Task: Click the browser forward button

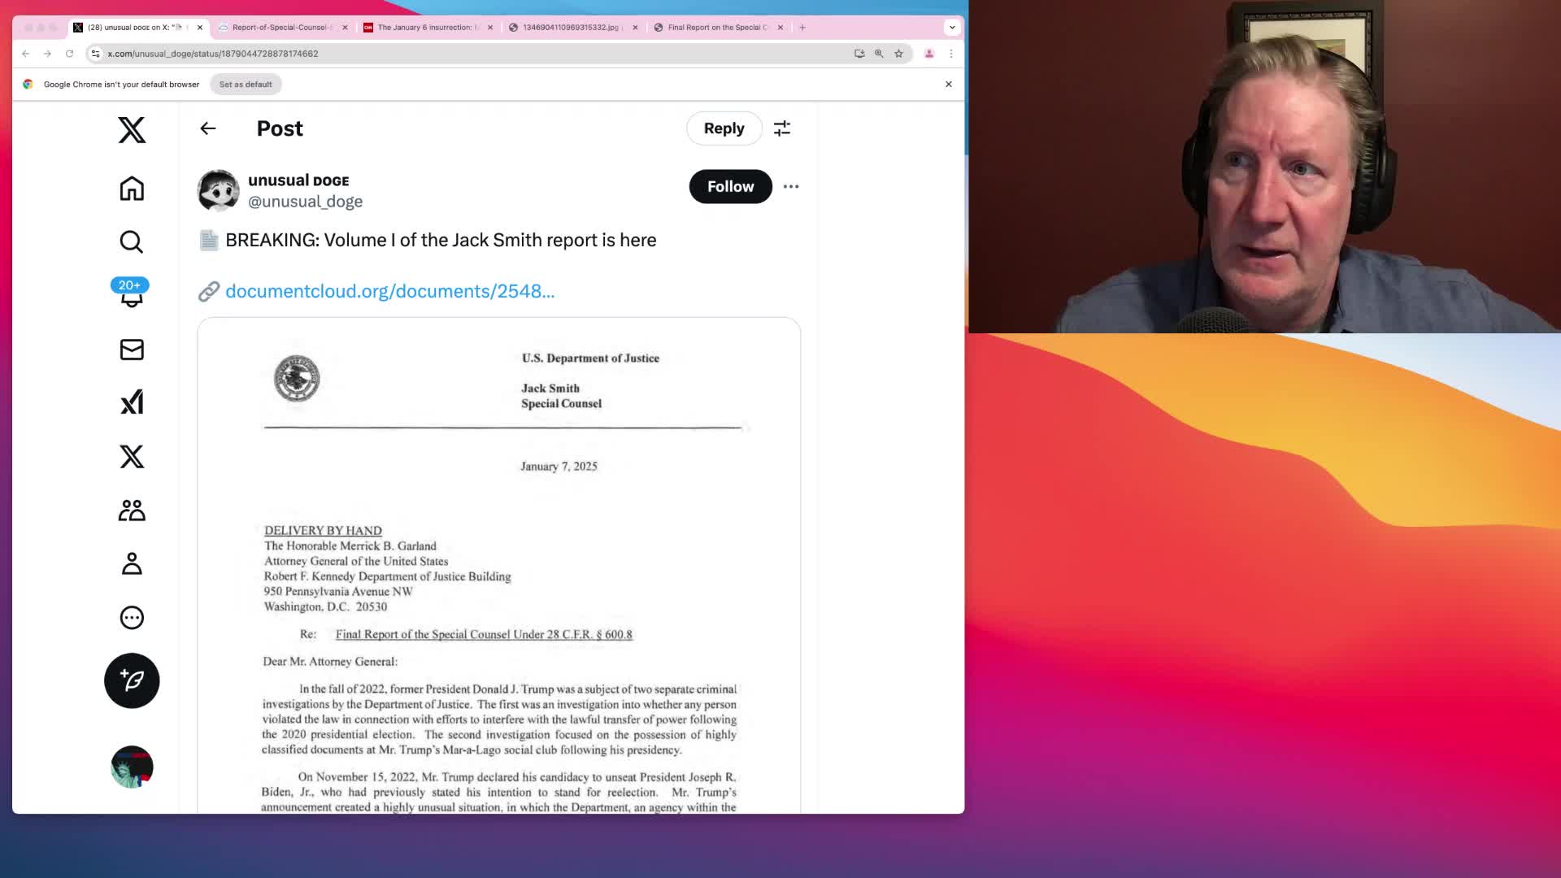Action: 47,54
